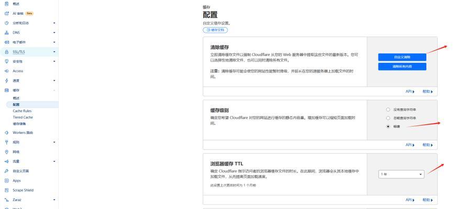Viewport: 466px width, 209px height.
Task: Click the 分析和日志 clock icon
Action: coord(6,23)
